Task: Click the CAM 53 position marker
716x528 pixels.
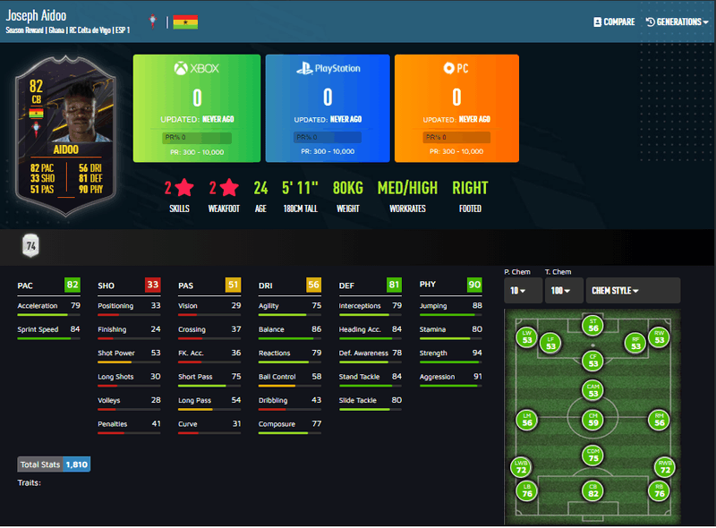Action: pos(593,390)
